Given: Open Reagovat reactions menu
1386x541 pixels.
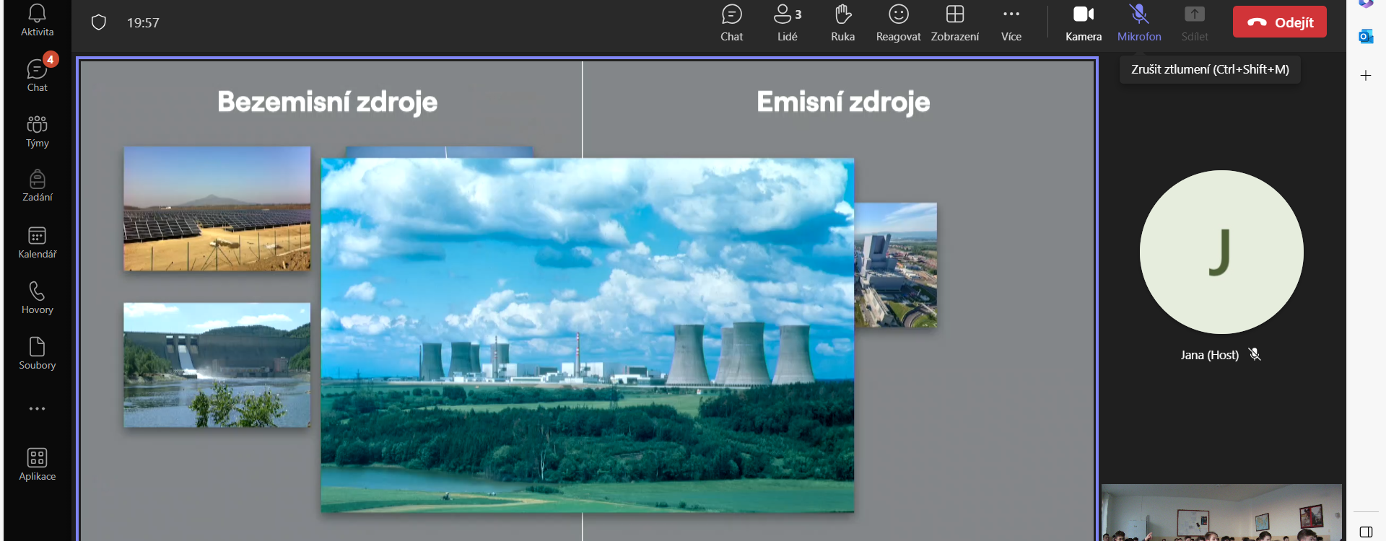Looking at the screenshot, I should coord(898,23).
